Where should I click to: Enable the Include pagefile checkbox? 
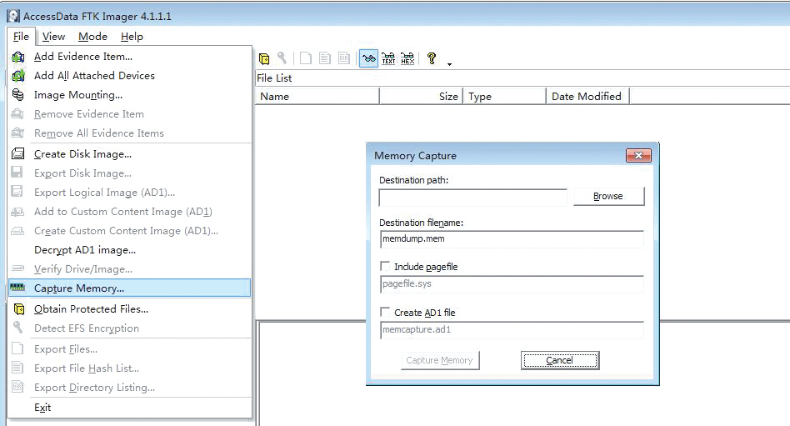[x=385, y=266]
